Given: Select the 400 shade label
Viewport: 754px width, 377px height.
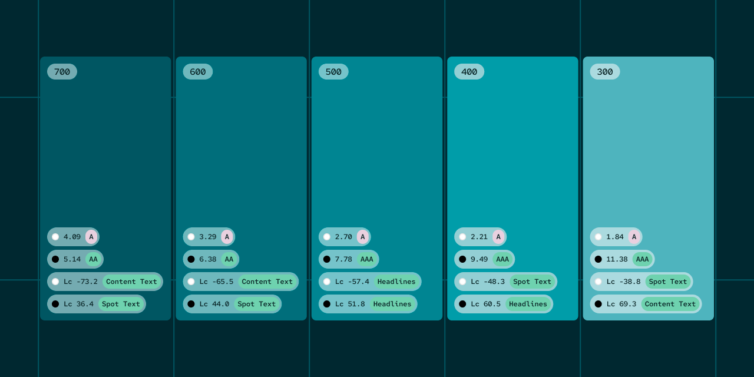Looking at the screenshot, I should pos(469,72).
